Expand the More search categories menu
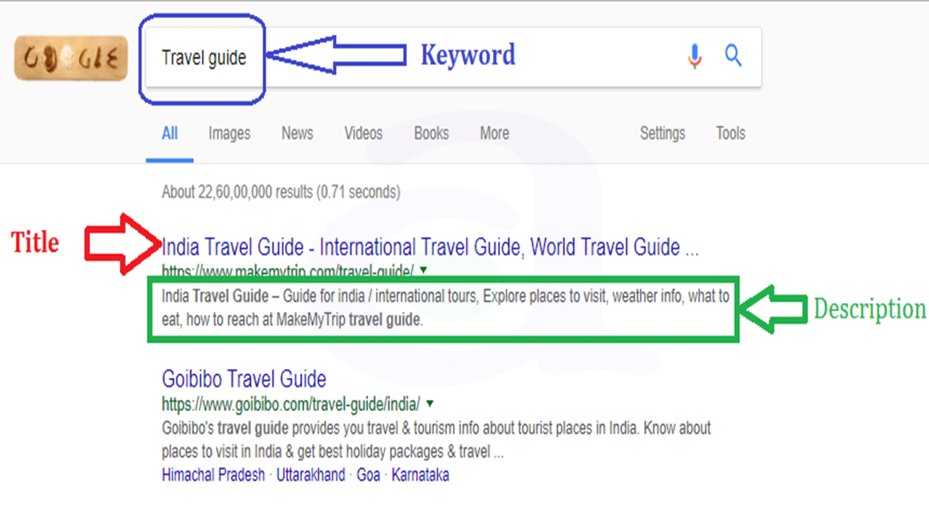The width and height of the screenshot is (929, 522). coord(494,133)
